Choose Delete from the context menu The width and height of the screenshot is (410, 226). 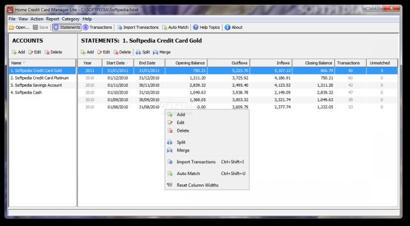click(x=207, y=131)
